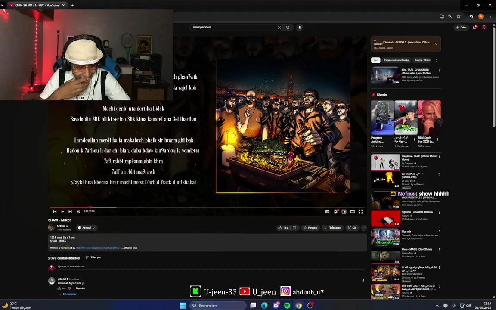Open Spotify from the taskbar

point(287,306)
